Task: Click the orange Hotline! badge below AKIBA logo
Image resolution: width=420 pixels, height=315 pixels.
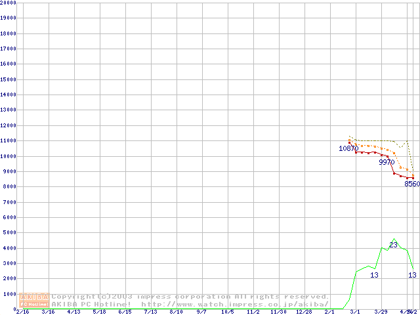Action: point(34,304)
